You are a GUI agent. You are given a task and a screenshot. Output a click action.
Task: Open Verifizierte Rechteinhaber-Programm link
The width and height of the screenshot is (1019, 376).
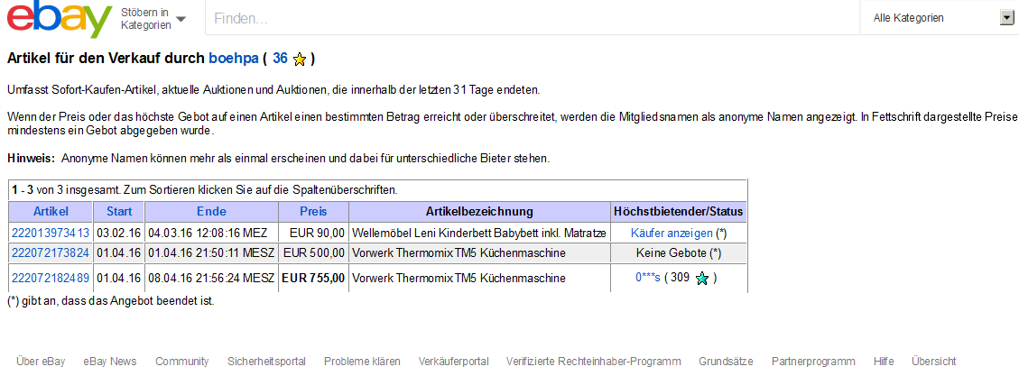tap(593, 361)
